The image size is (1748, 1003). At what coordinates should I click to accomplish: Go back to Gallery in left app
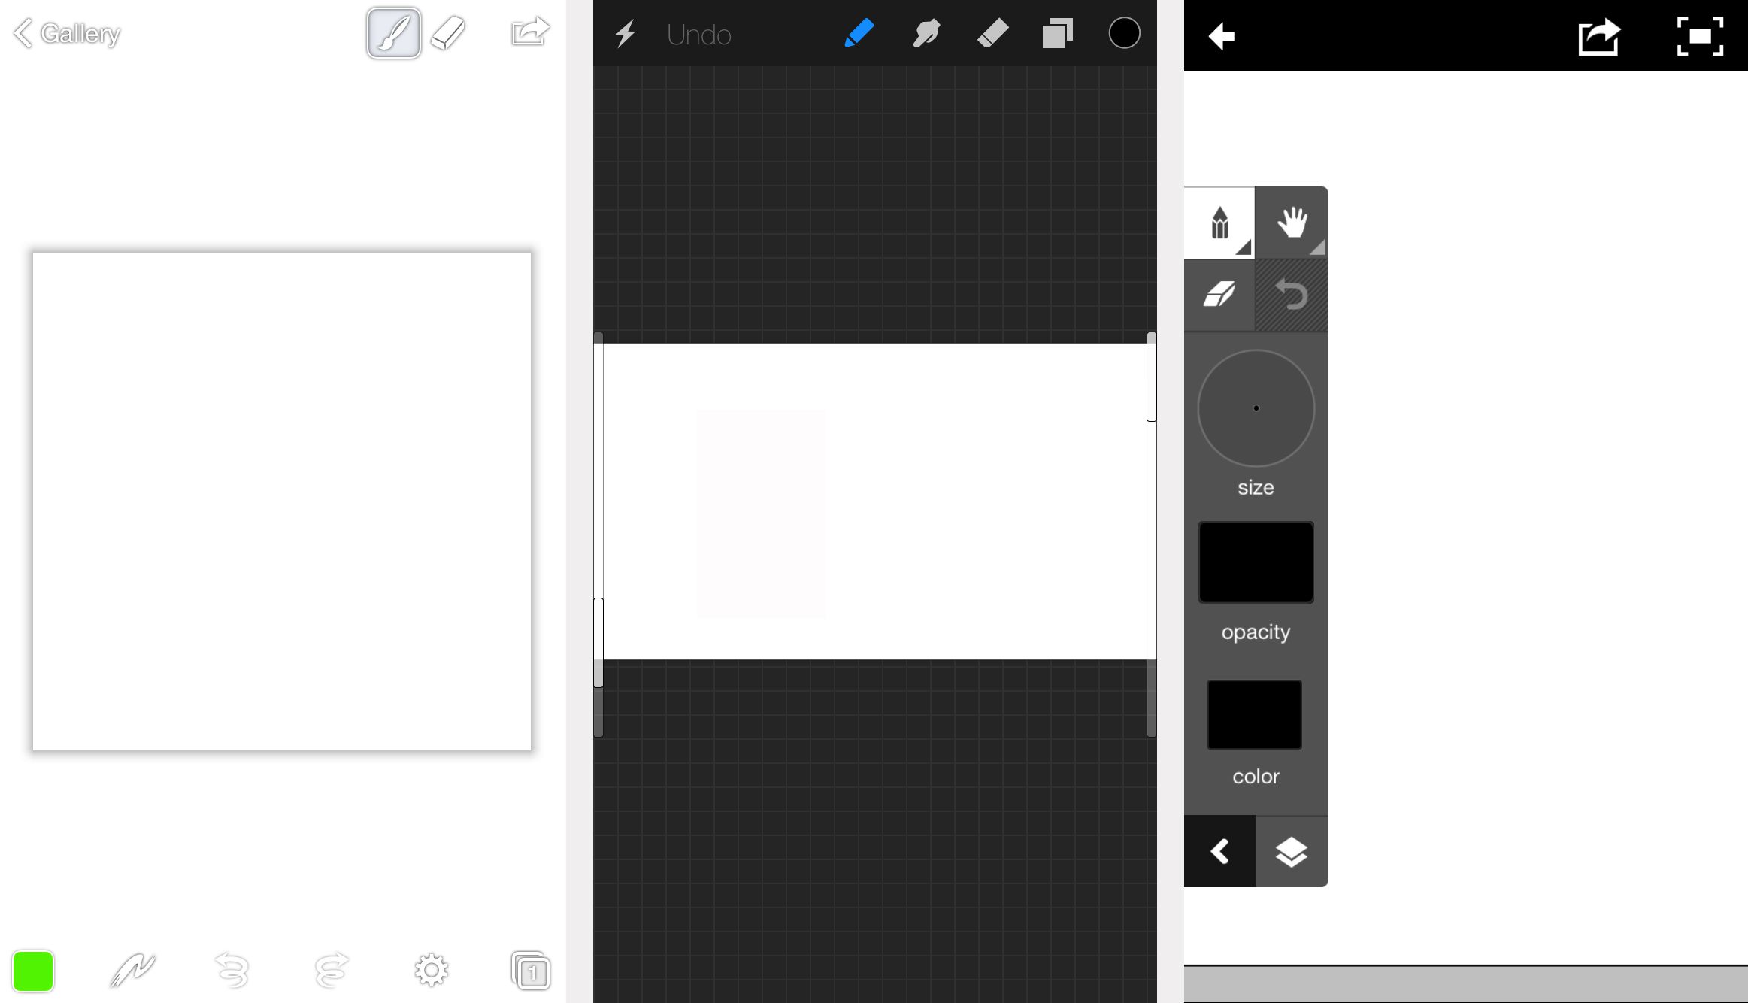click(67, 33)
